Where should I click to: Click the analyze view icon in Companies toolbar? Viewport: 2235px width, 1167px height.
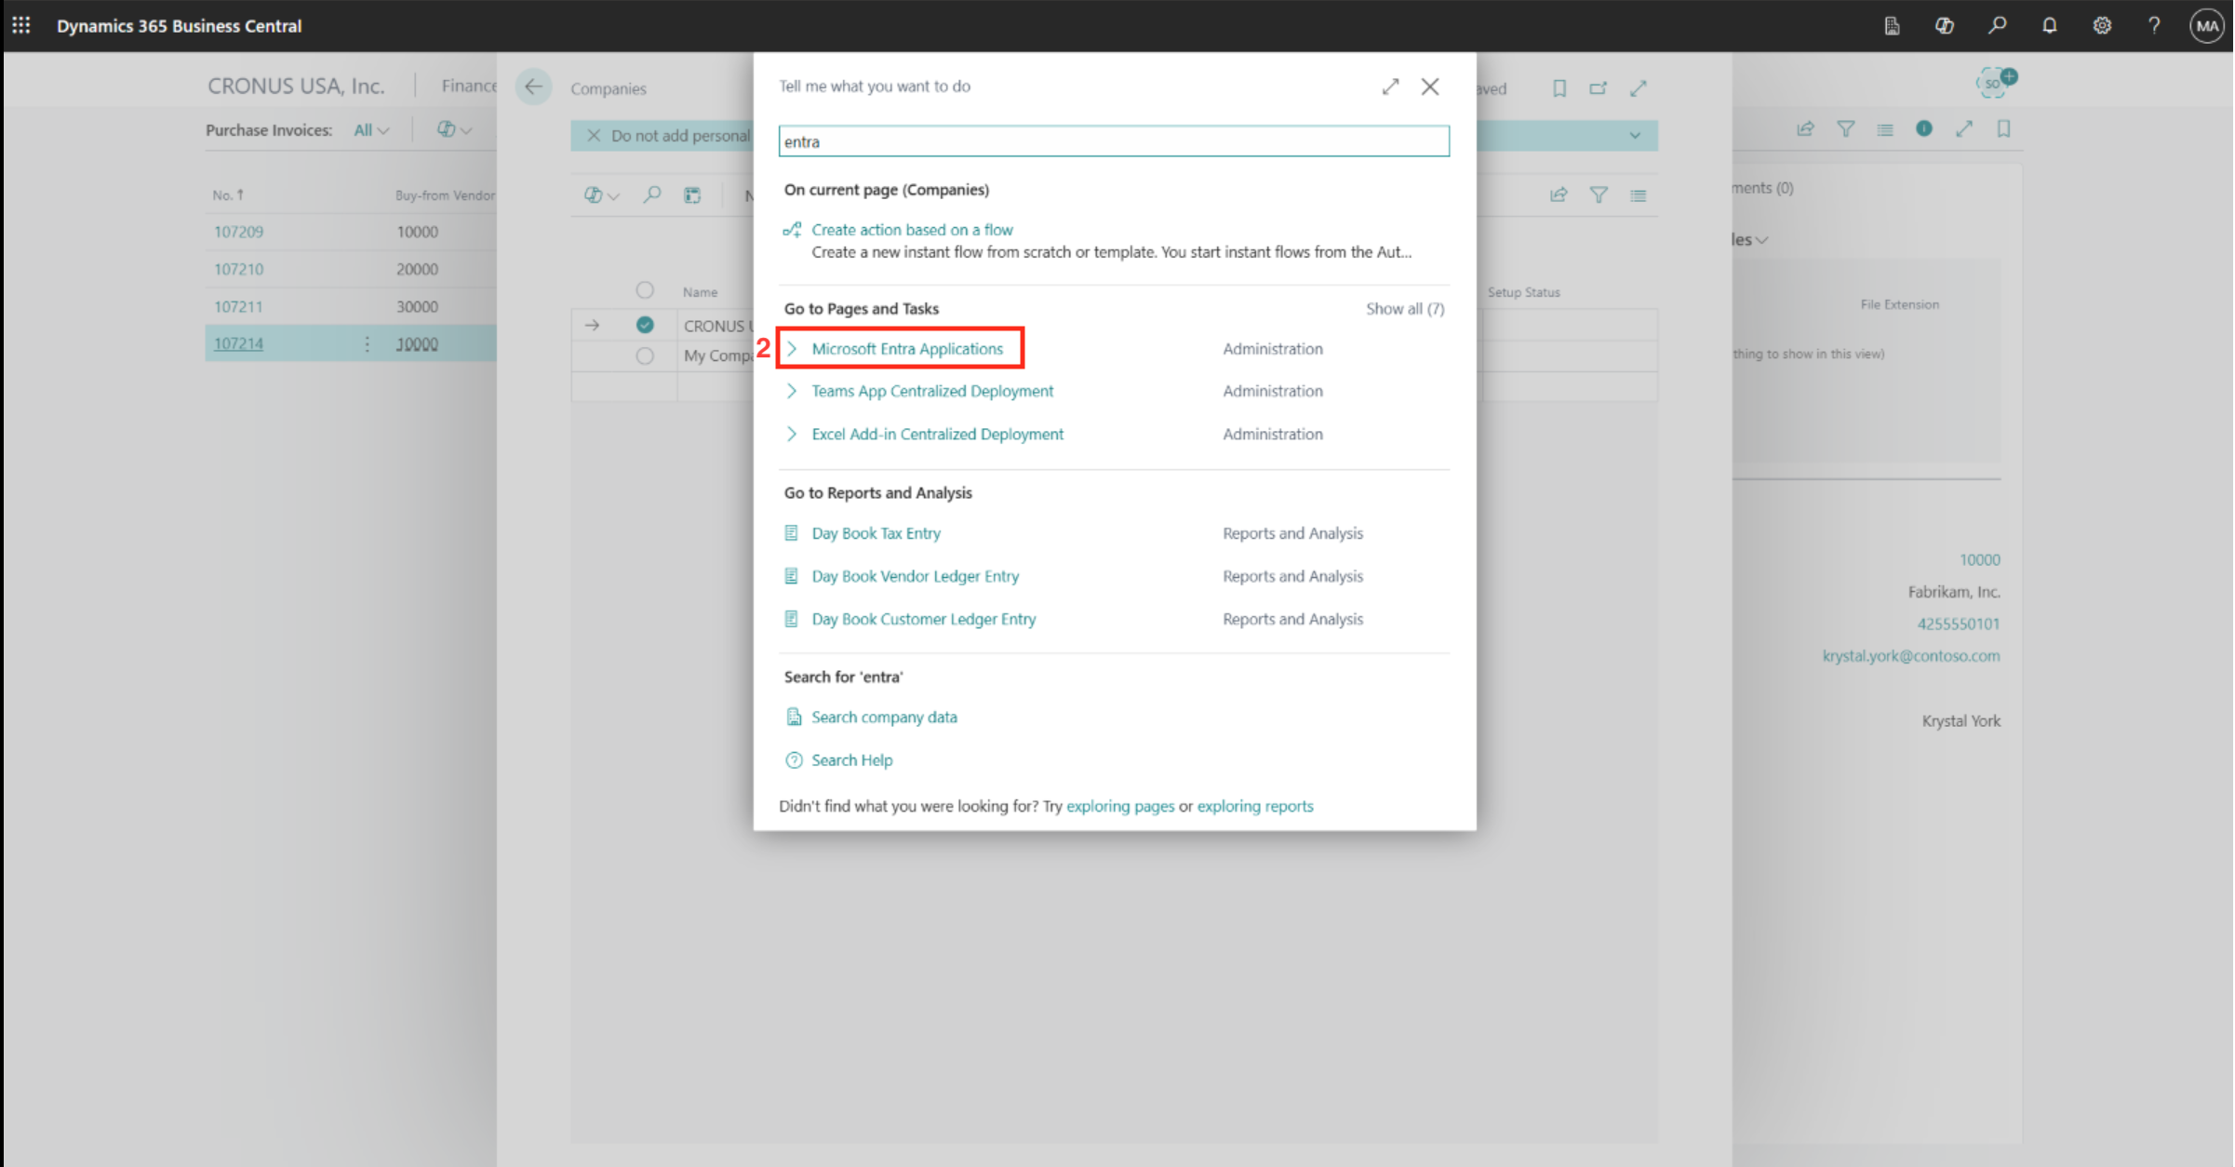692,194
